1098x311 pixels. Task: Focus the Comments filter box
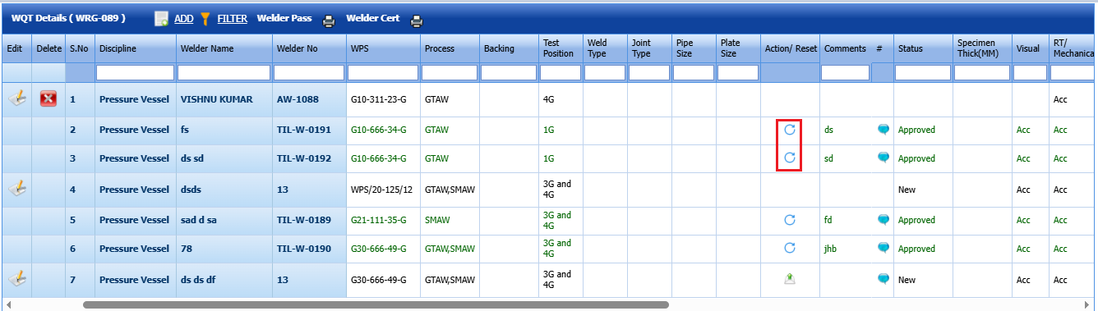tap(846, 73)
